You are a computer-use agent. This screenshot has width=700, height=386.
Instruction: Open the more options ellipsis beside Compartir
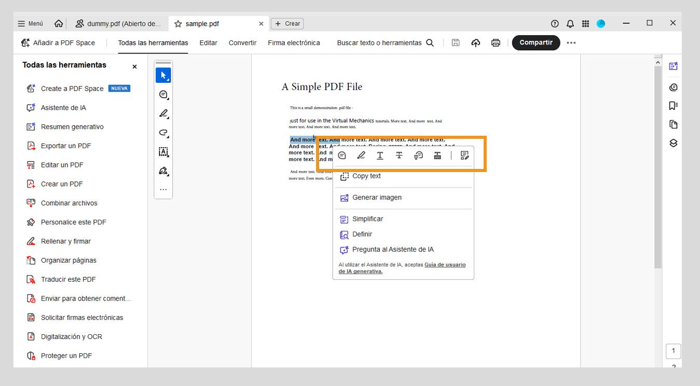click(x=571, y=42)
